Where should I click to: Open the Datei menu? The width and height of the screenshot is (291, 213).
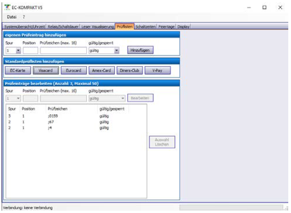pos(12,17)
